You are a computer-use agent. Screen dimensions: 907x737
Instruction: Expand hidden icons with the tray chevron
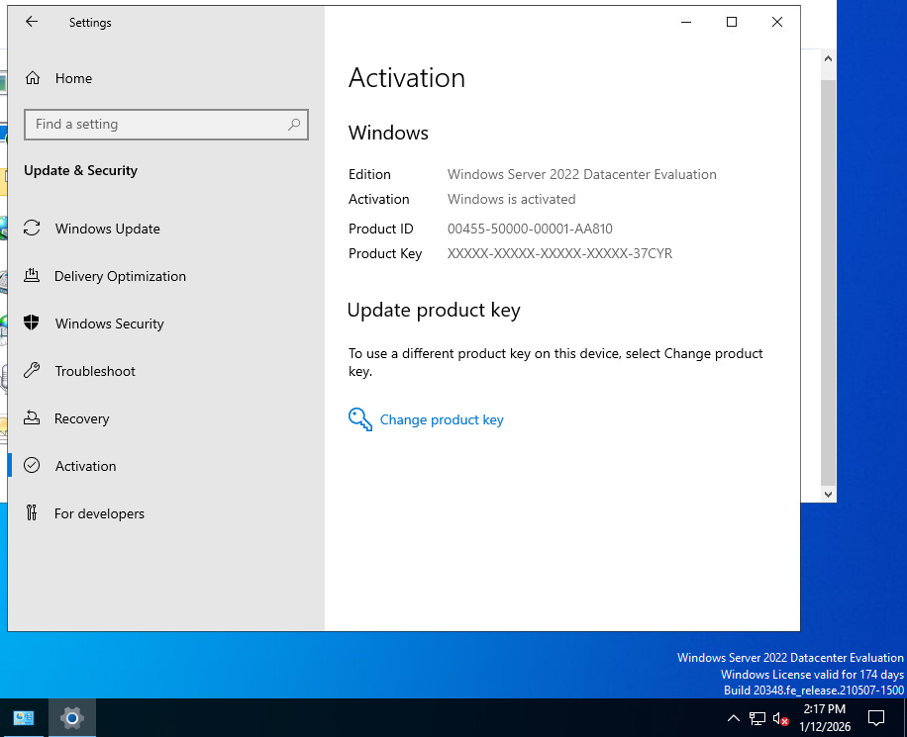click(734, 717)
